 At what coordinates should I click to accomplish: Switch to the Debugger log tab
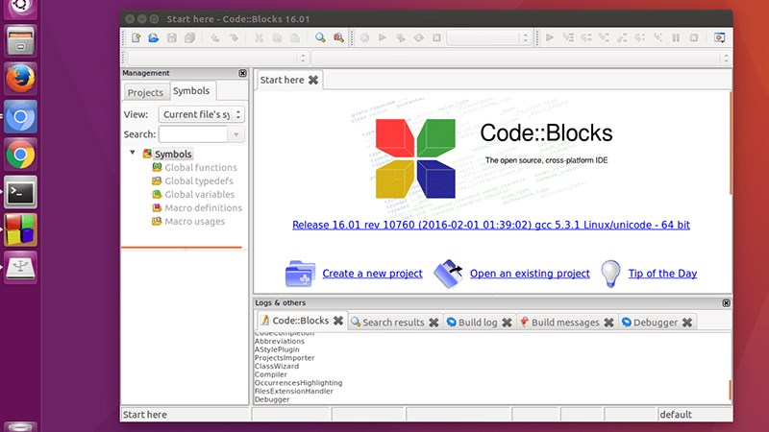pos(656,323)
